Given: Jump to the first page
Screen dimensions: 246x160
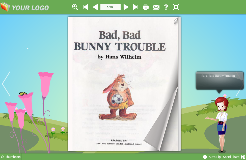Looking at the screenshot, I should point(85,7).
